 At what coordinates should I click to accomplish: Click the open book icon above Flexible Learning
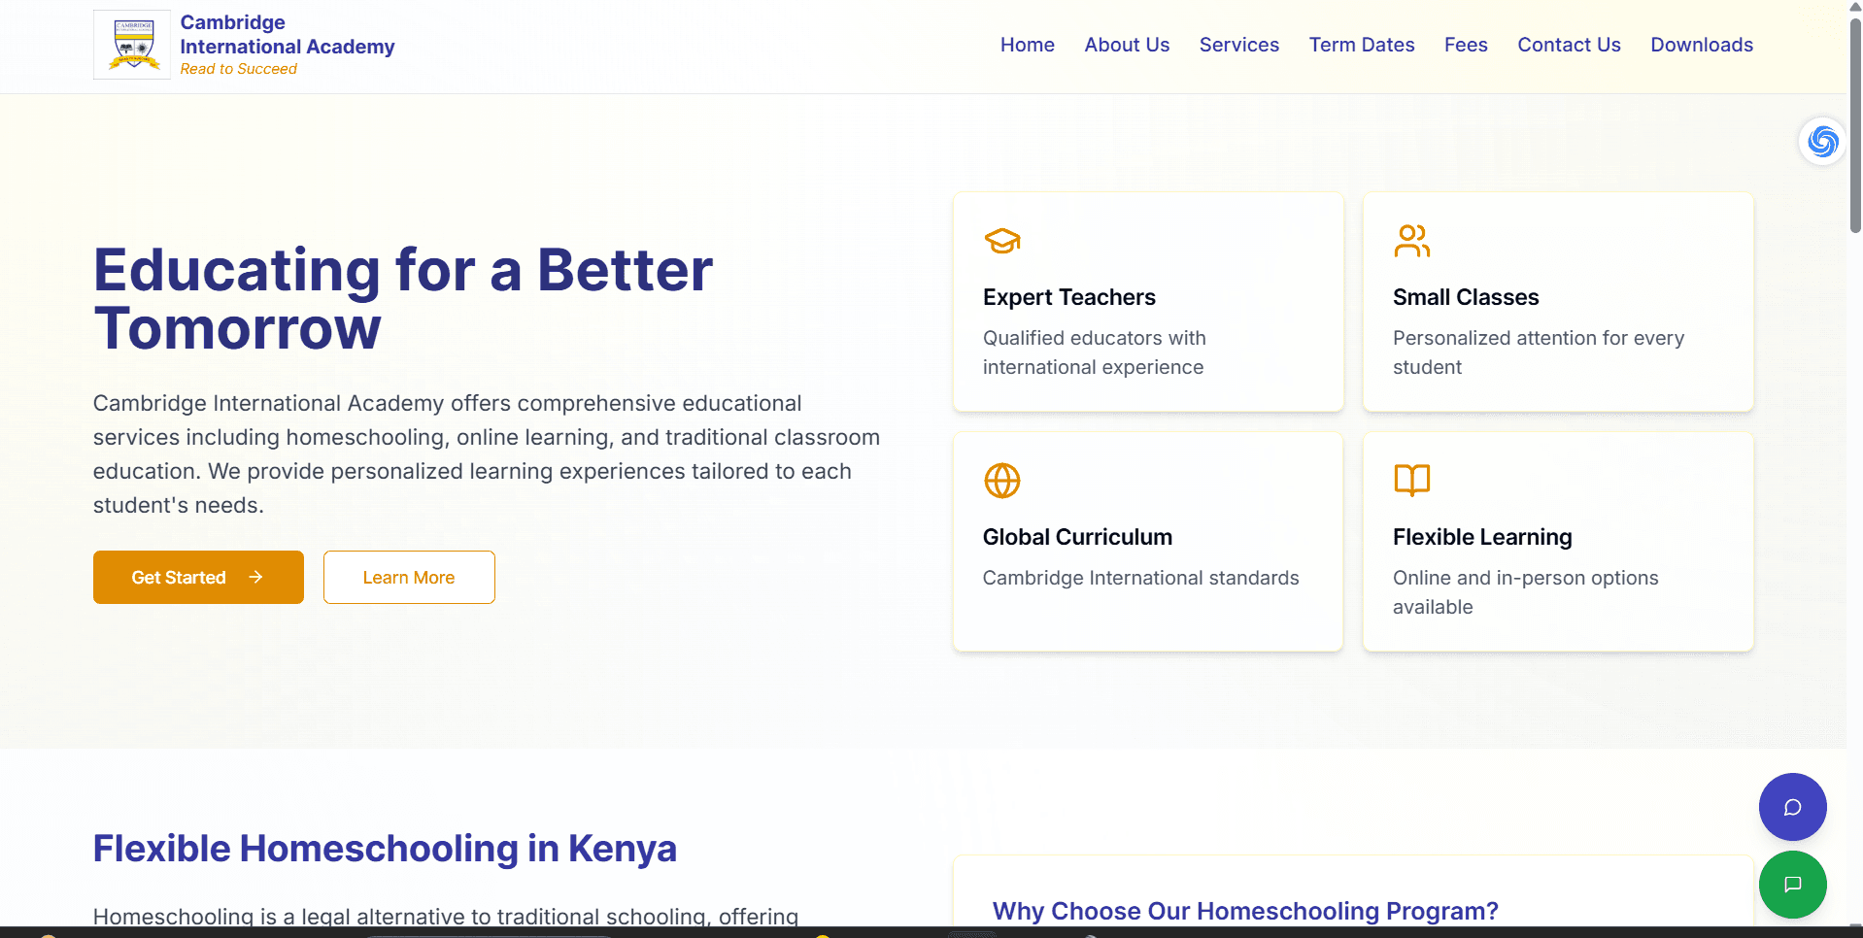click(1411, 480)
